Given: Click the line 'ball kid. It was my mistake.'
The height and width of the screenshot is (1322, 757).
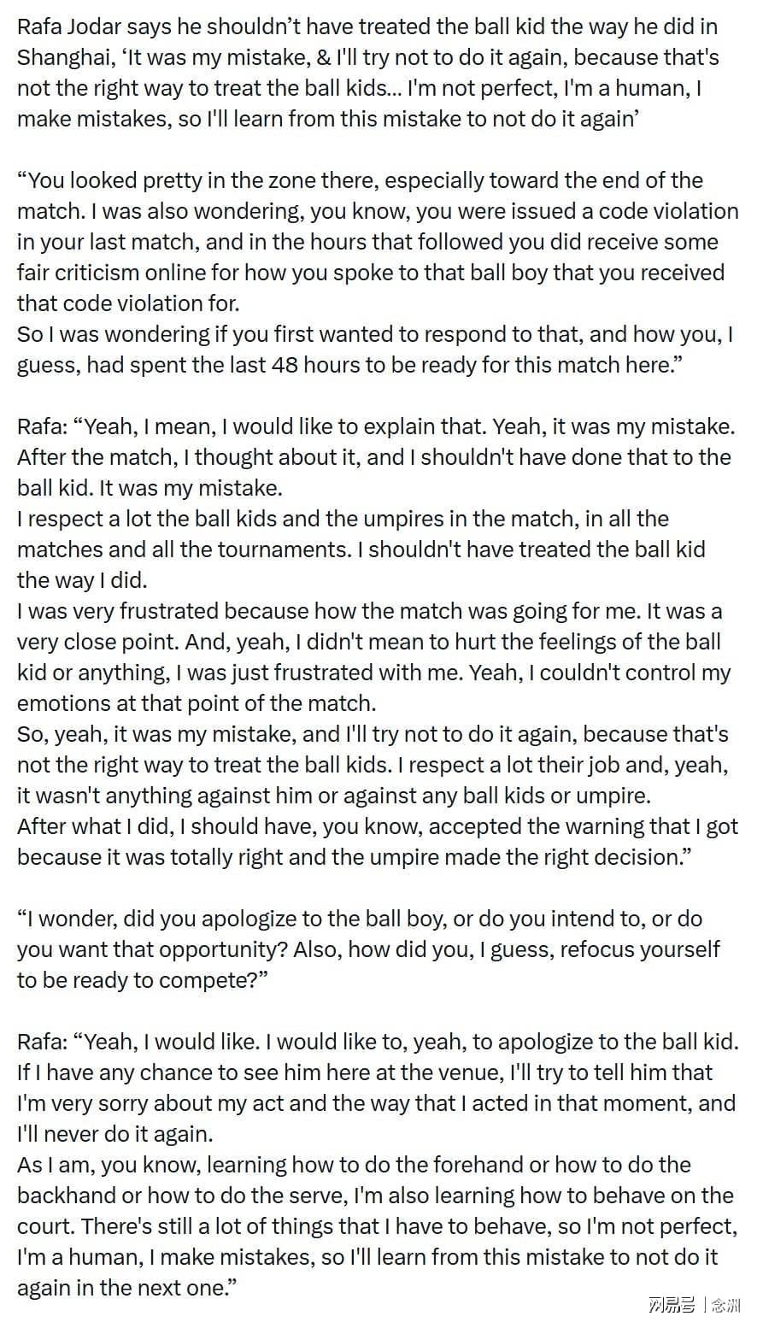Looking at the screenshot, I should (x=150, y=488).
